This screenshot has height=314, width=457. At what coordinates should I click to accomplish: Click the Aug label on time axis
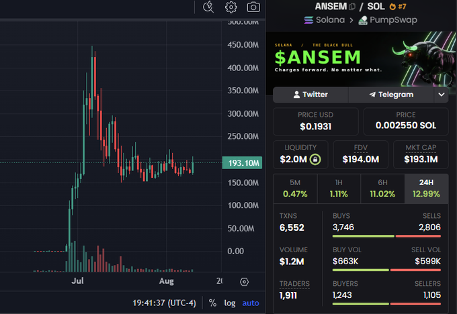(167, 281)
